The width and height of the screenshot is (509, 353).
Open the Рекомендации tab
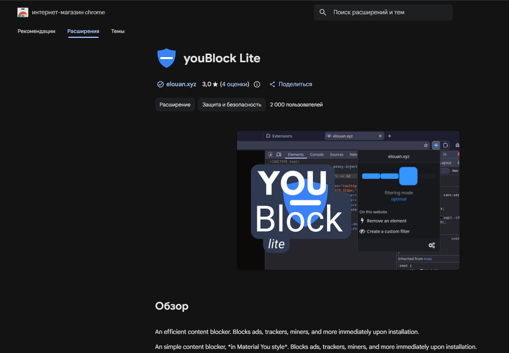click(x=36, y=31)
